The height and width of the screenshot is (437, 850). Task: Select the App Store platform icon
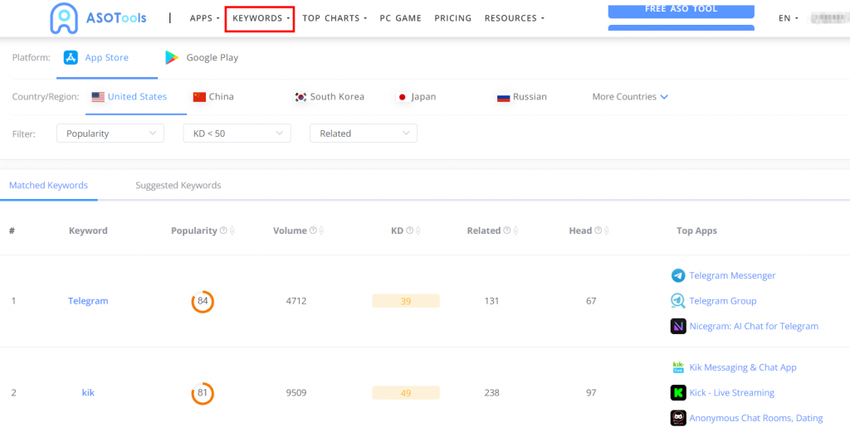click(71, 57)
